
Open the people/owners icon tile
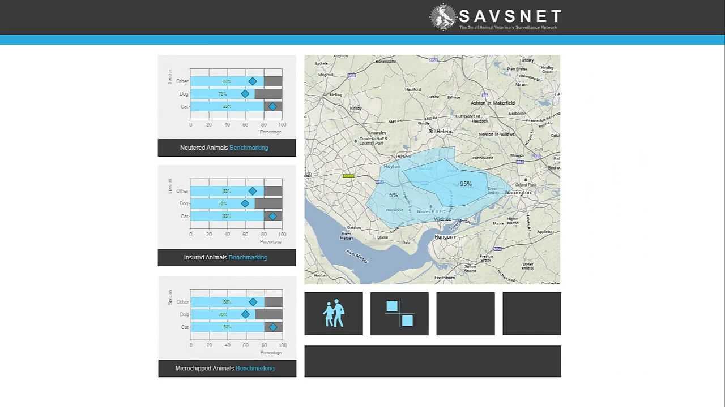tap(334, 314)
